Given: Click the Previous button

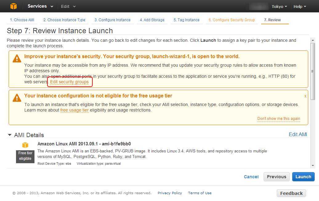Looking at the screenshot, I should [x=276, y=177].
